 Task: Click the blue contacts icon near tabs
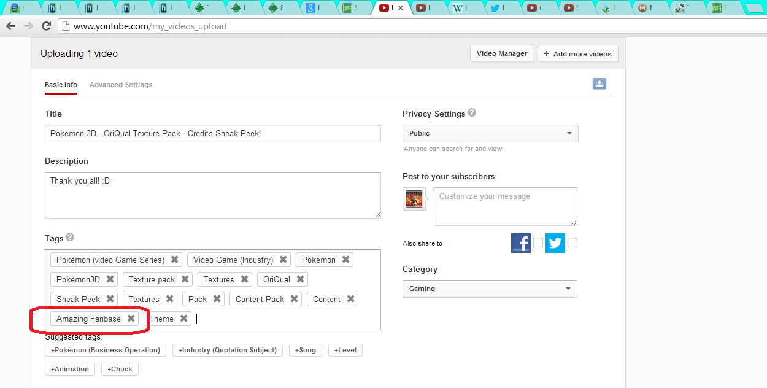point(599,84)
